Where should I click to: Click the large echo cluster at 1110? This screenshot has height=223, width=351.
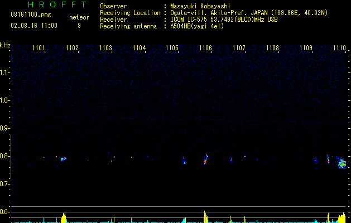[342, 163]
